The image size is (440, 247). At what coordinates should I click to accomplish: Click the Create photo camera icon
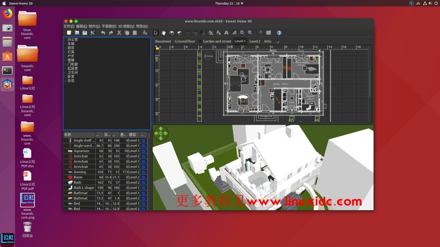point(261,33)
